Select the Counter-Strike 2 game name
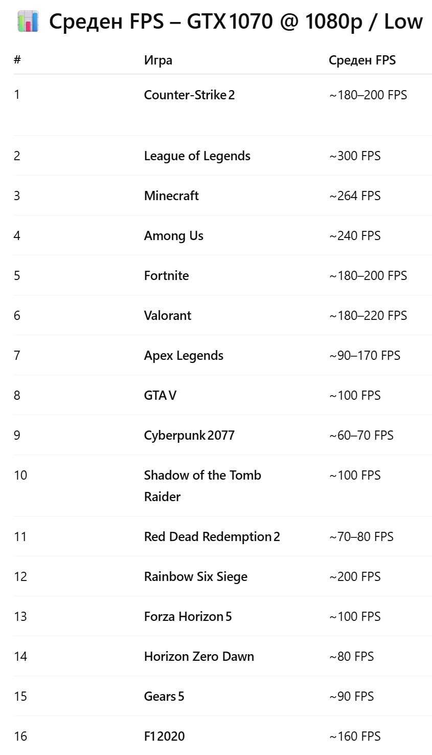The width and height of the screenshot is (432, 755). coord(189,95)
